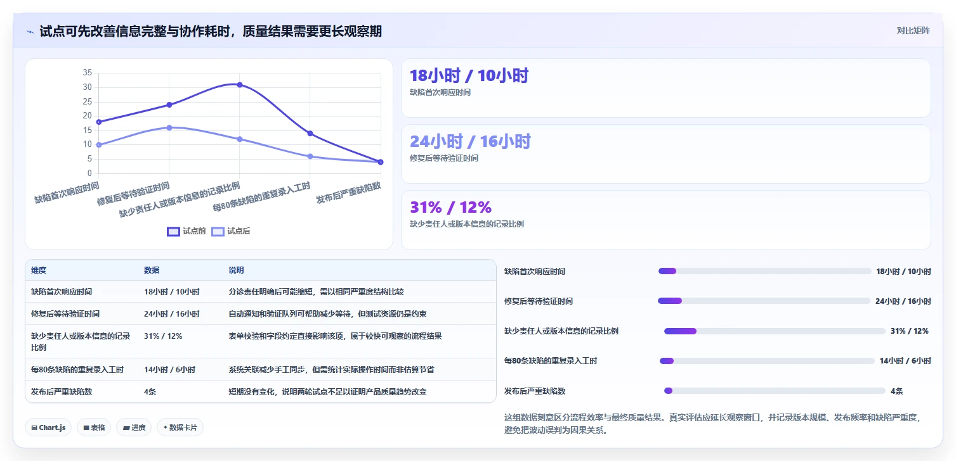Click the 4条 progress value
956x461 pixels.
[x=897, y=391]
